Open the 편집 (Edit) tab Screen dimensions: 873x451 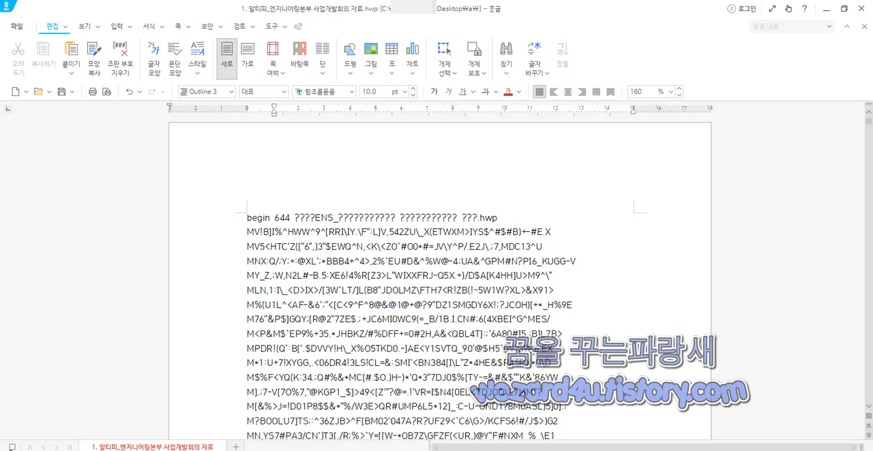point(53,26)
